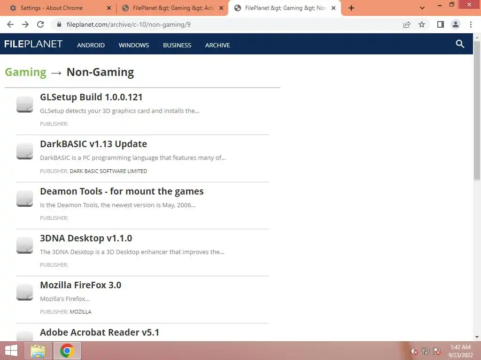Click the Action Center flag icon
Viewport: 481px width, 360px height.
click(437, 351)
